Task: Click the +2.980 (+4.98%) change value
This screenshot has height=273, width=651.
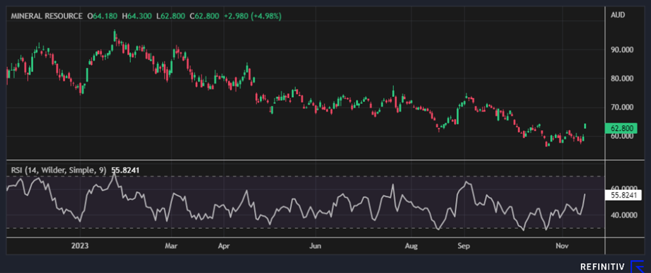Action: (253, 16)
